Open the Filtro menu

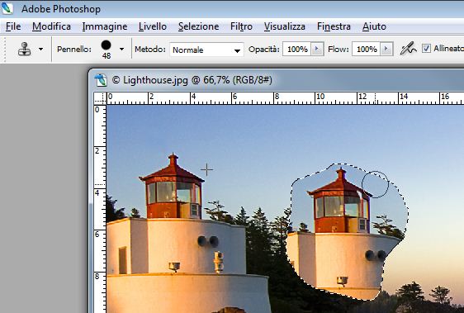click(241, 26)
